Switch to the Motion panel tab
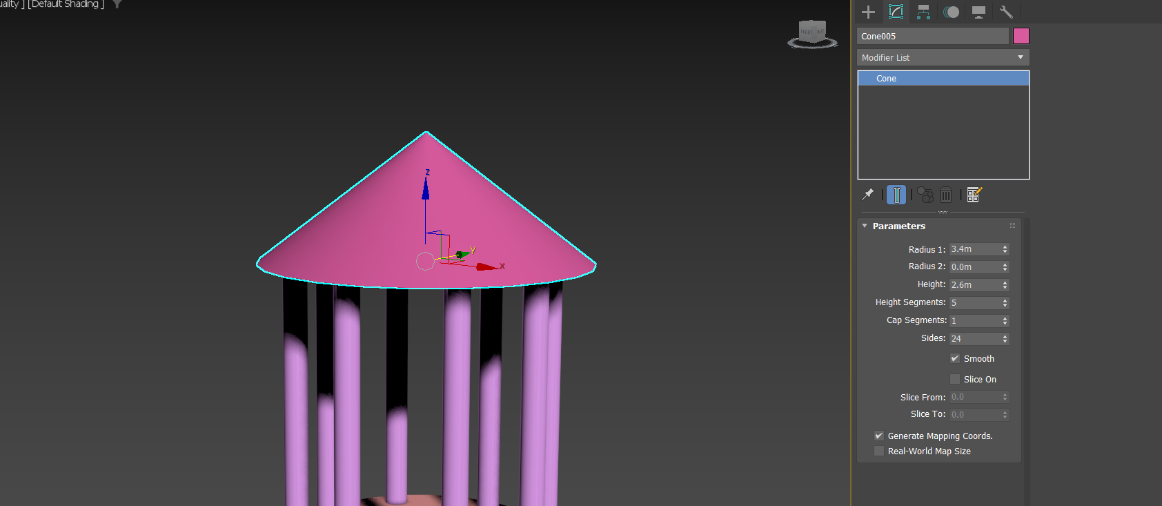This screenshot has height=506, width=1162. [x=951, y=12]
